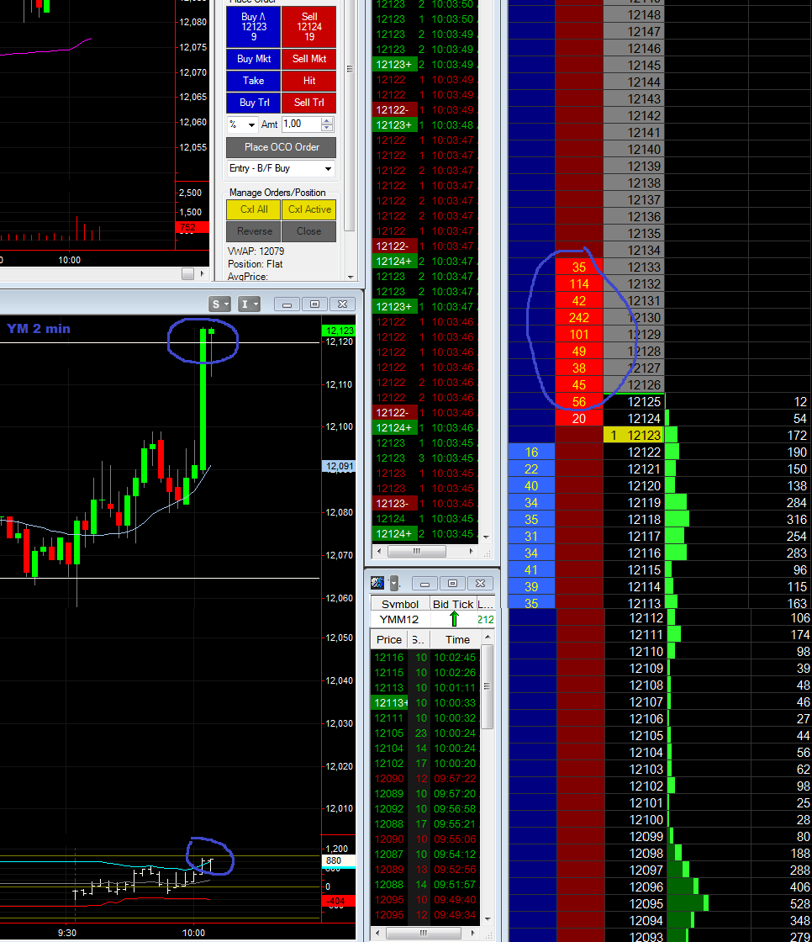Screen dimensions: 812x942
Task: Click the 20 ask size cell at 12124
Action: (579, 418)
